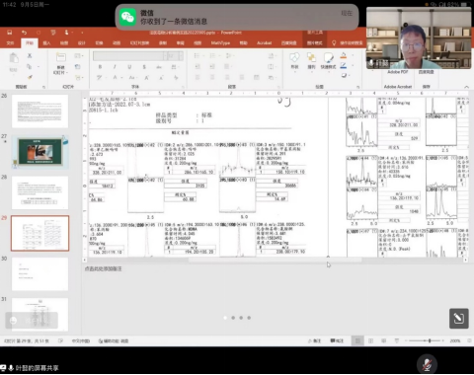The height and width of the screenshot is (375, 474).
Task: Click the New Slide icon
Action: 61,57
